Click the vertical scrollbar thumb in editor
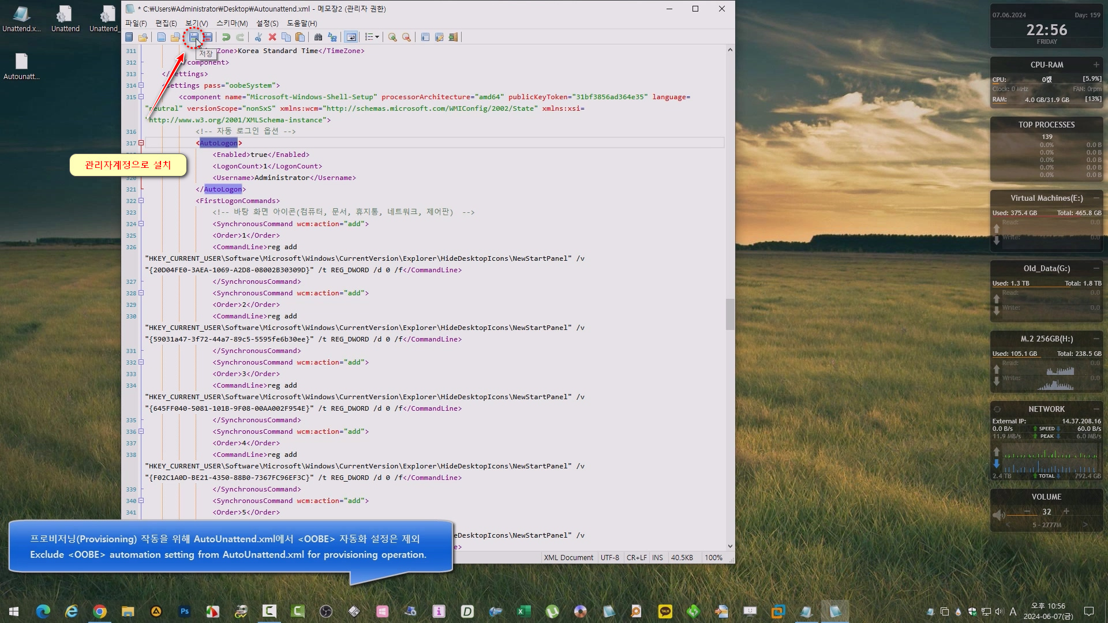 (730, 314)
